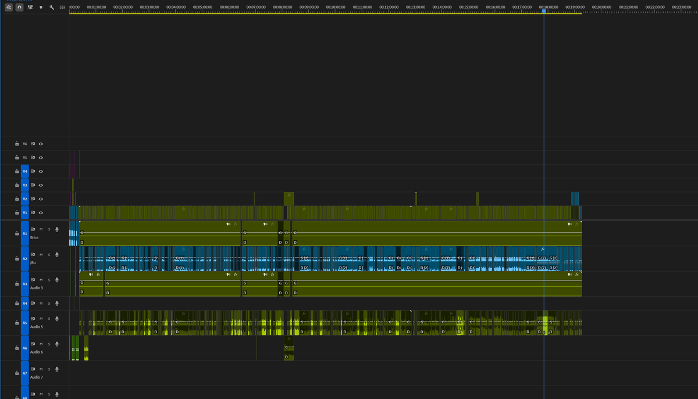Image resolution: width=698 pixels, height=399 pixels.
Task: Toggle sync lock on A6 Audio 6 track
Action: (x=33, y=344)
